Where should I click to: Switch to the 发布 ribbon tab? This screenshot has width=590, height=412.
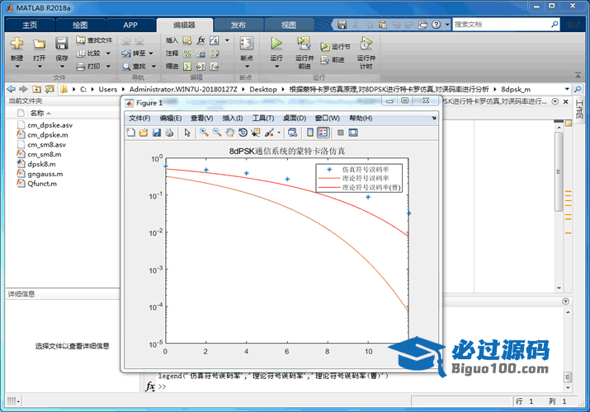[238, 26]
